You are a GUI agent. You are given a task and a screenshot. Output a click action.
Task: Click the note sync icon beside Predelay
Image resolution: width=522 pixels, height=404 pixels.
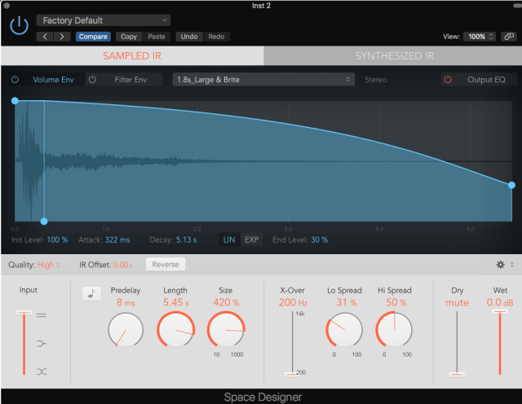[90, 295]
